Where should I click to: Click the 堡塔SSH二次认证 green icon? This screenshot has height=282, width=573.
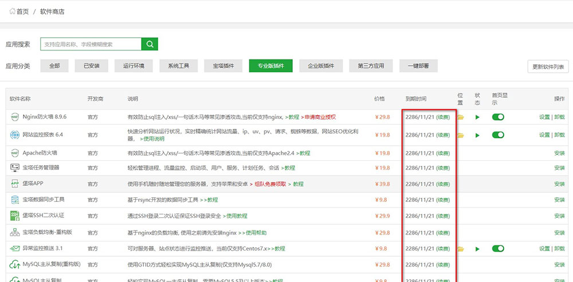pos(15,216)
